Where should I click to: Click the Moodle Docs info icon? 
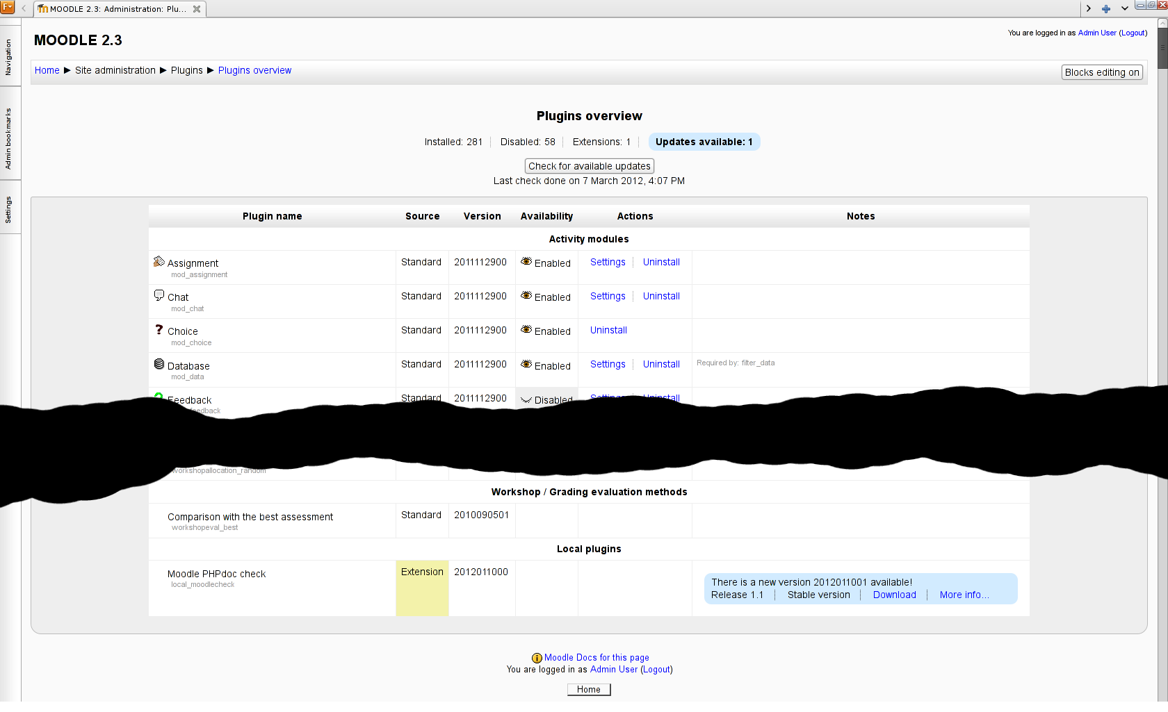click(x=537, y=658)
